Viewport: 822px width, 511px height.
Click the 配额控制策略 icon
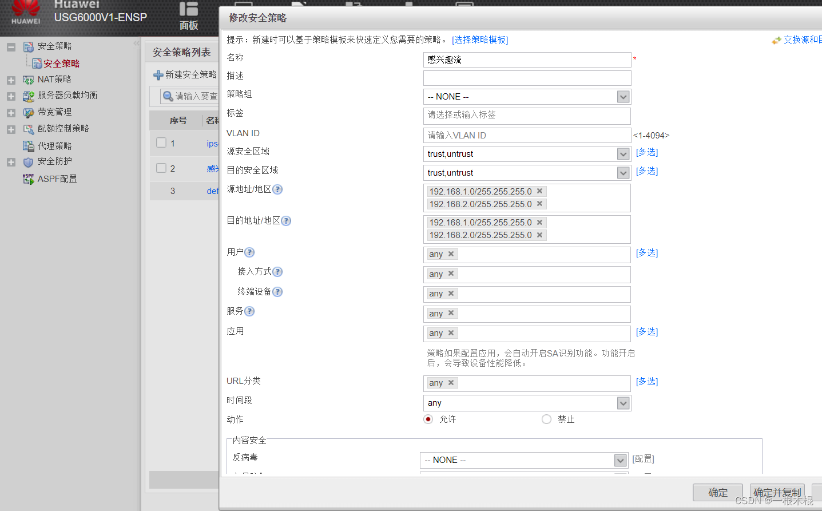tap(29, 129)
